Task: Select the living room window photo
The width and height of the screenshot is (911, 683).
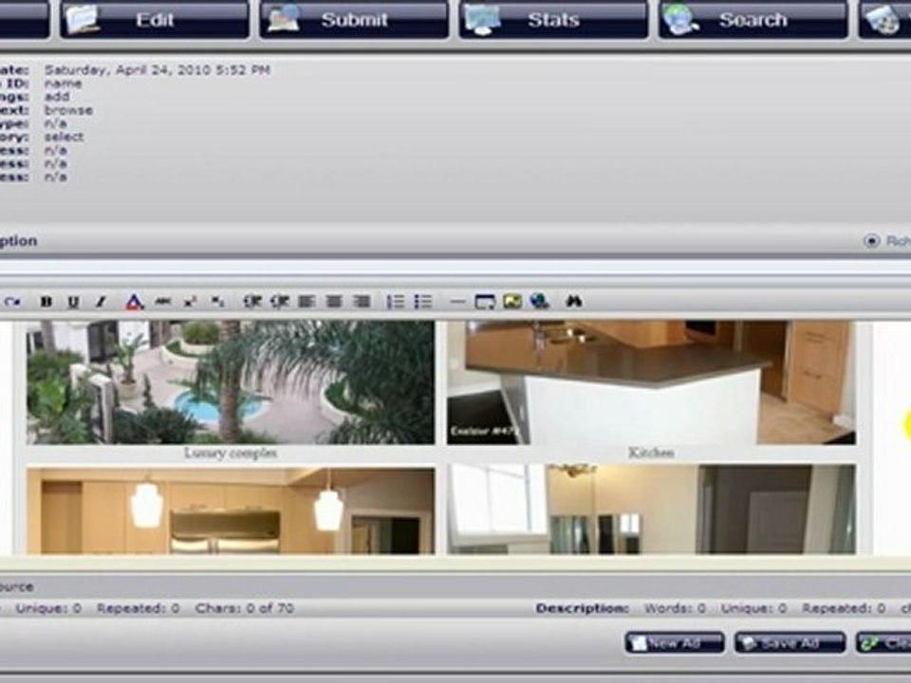Action: coord(651,509)
